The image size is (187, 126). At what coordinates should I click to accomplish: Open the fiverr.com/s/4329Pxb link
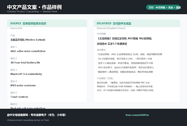[137, 115]
